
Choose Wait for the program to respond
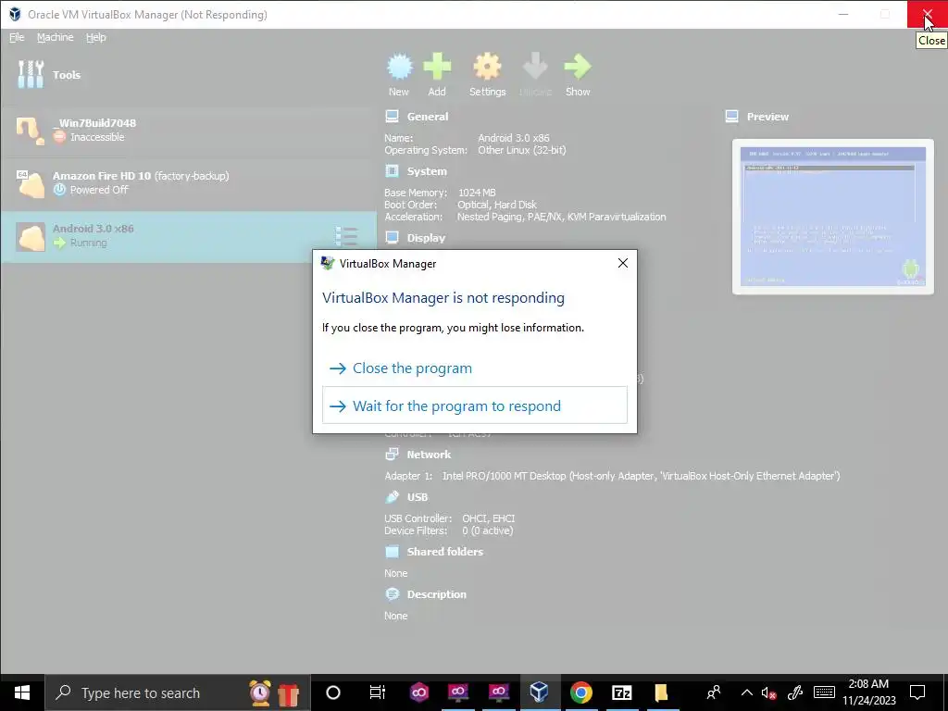pos(475,405)
